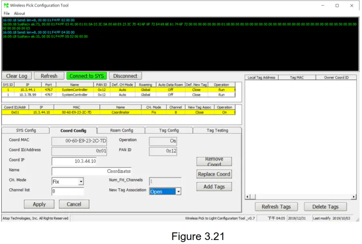Click the Add Tags button
The image size is (362, 244).
click(214, 187)
